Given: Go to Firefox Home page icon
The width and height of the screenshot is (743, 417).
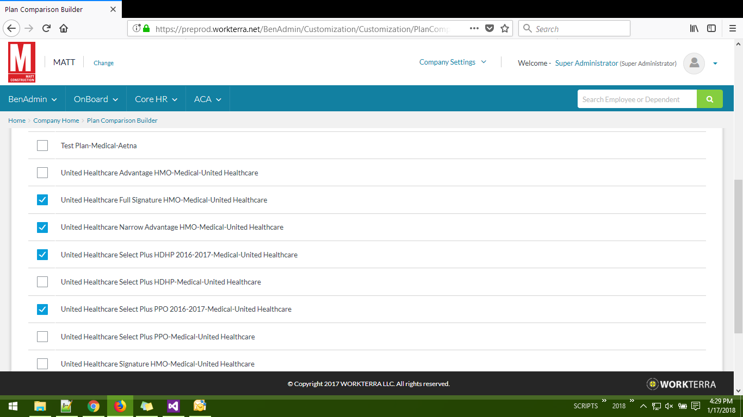Looking at the screenshot, I should tap(64, 28).
